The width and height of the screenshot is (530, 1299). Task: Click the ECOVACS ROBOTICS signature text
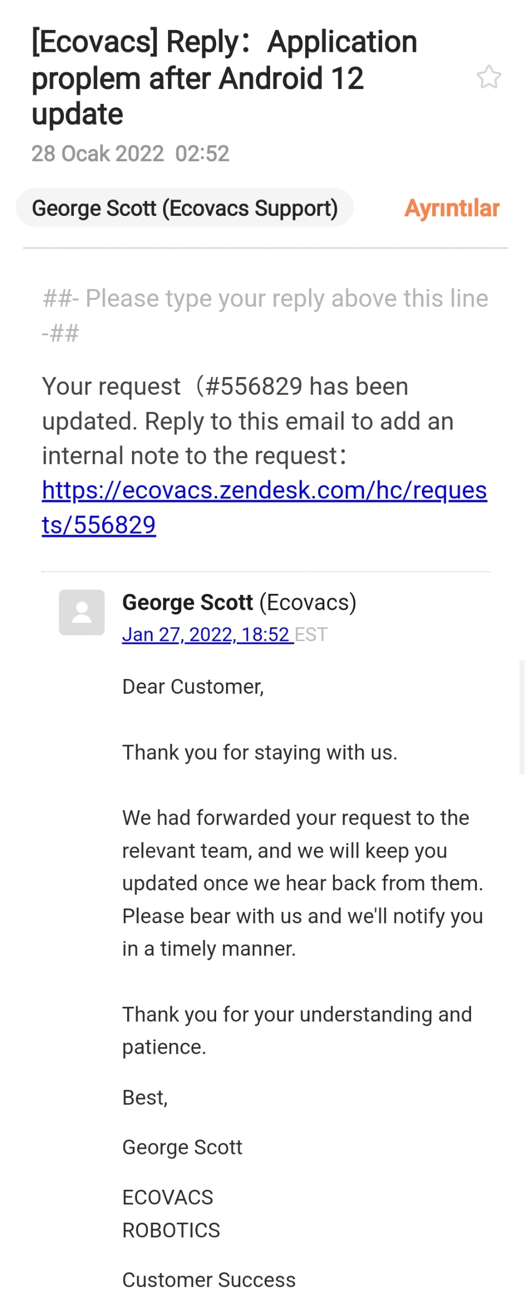pyautogui.click(x=171, y=1214)
